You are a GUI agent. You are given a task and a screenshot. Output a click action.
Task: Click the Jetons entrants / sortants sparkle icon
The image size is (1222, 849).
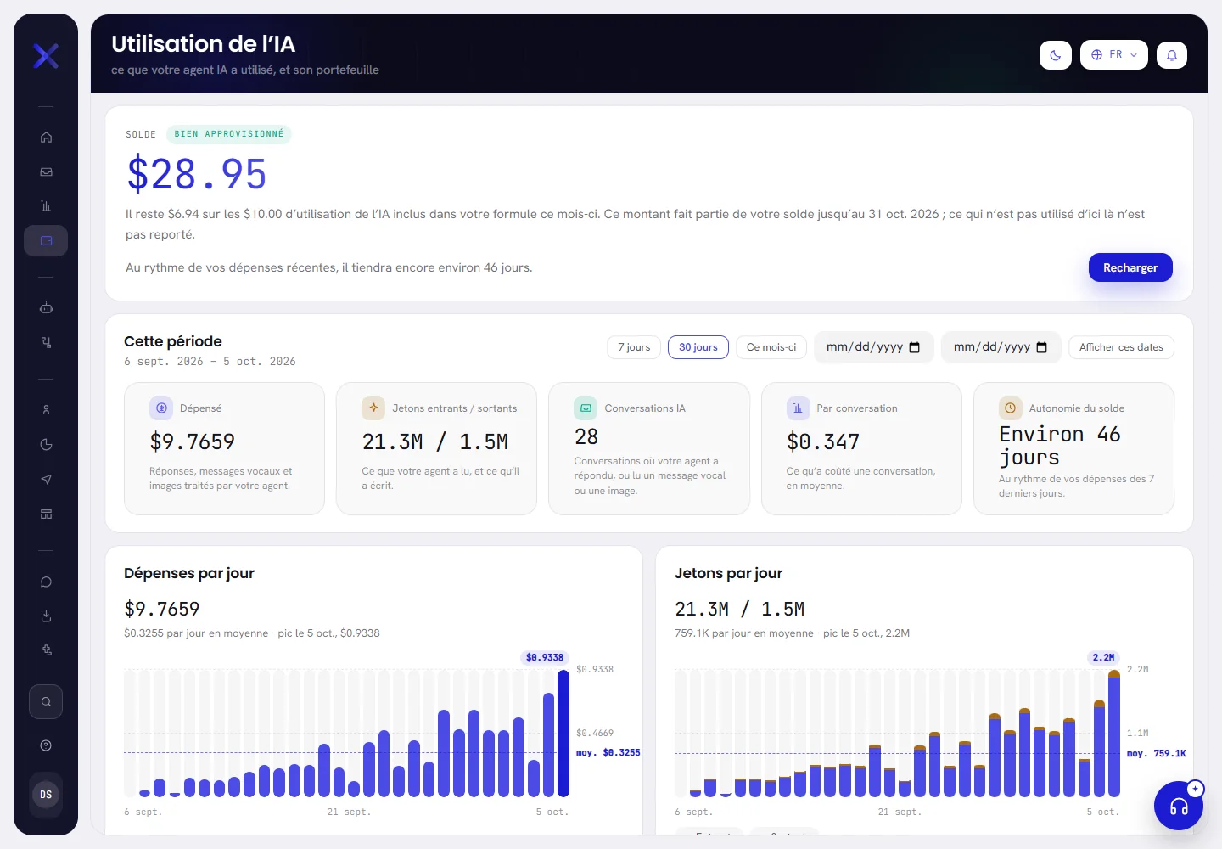click(373, 408)
